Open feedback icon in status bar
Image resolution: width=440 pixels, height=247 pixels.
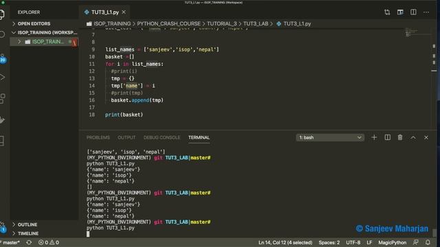pos(415,242)
